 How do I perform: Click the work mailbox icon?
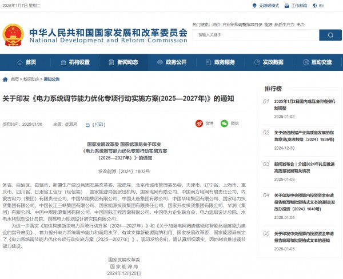[x=286, y=6]
